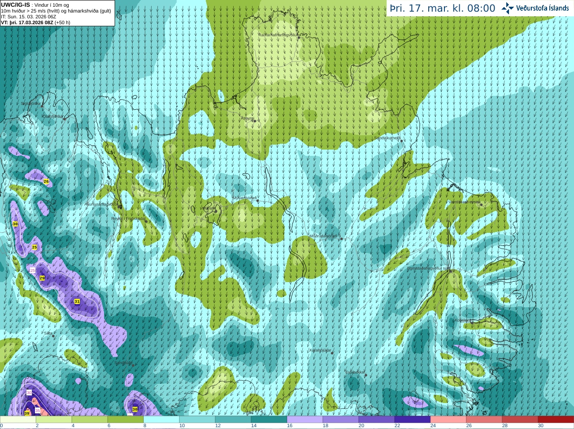The width and height of the screenshot is (574, 429).
Task: Click the deep indigo 22–24 m/s legend swatch
Action: (413, 420)
